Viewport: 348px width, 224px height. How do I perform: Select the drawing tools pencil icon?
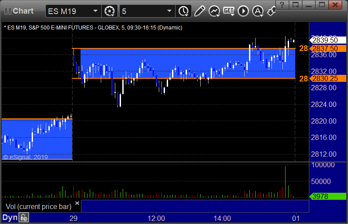pyautogui.click(x=200, y=11)
